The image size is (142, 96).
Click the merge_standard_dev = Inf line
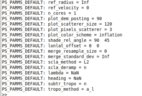click(x=56, y=56)
